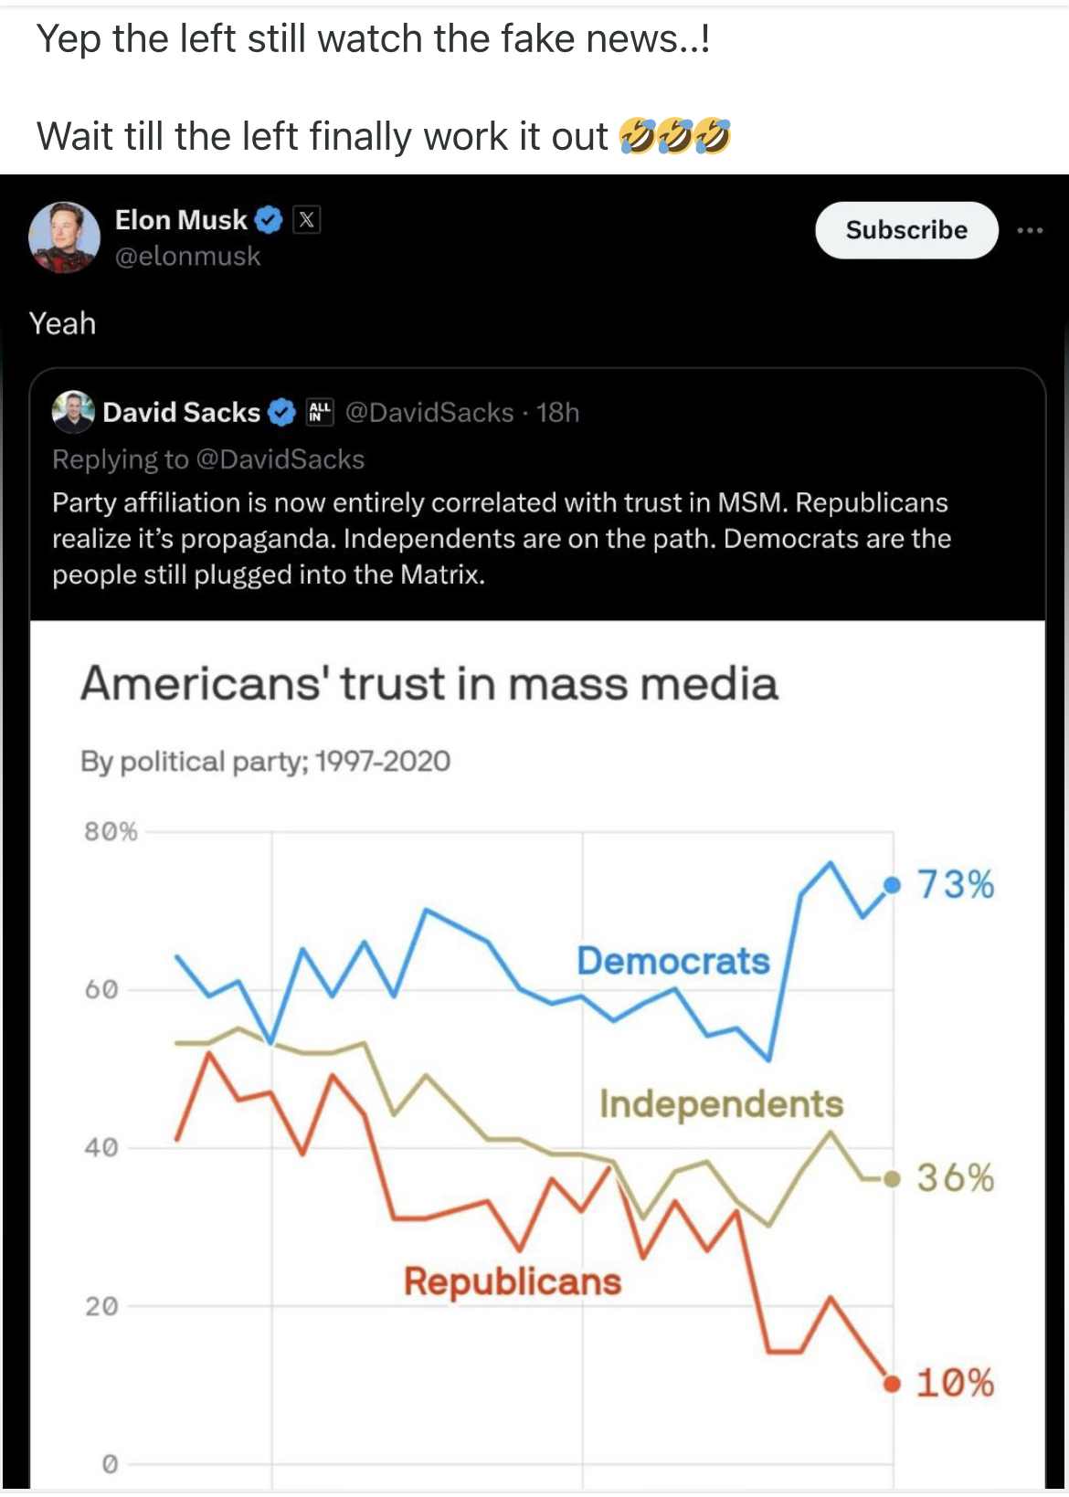Open the @elonmusk handle link
Screen dimensions: 1069x1497
tap(187, 257)
